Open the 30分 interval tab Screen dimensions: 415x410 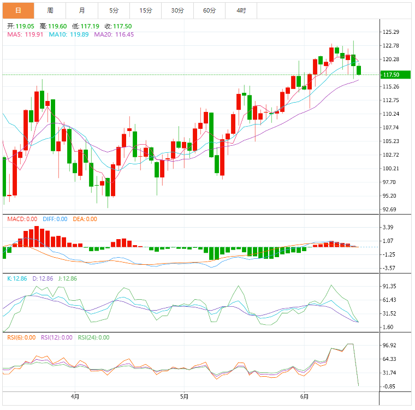[177, 10]
